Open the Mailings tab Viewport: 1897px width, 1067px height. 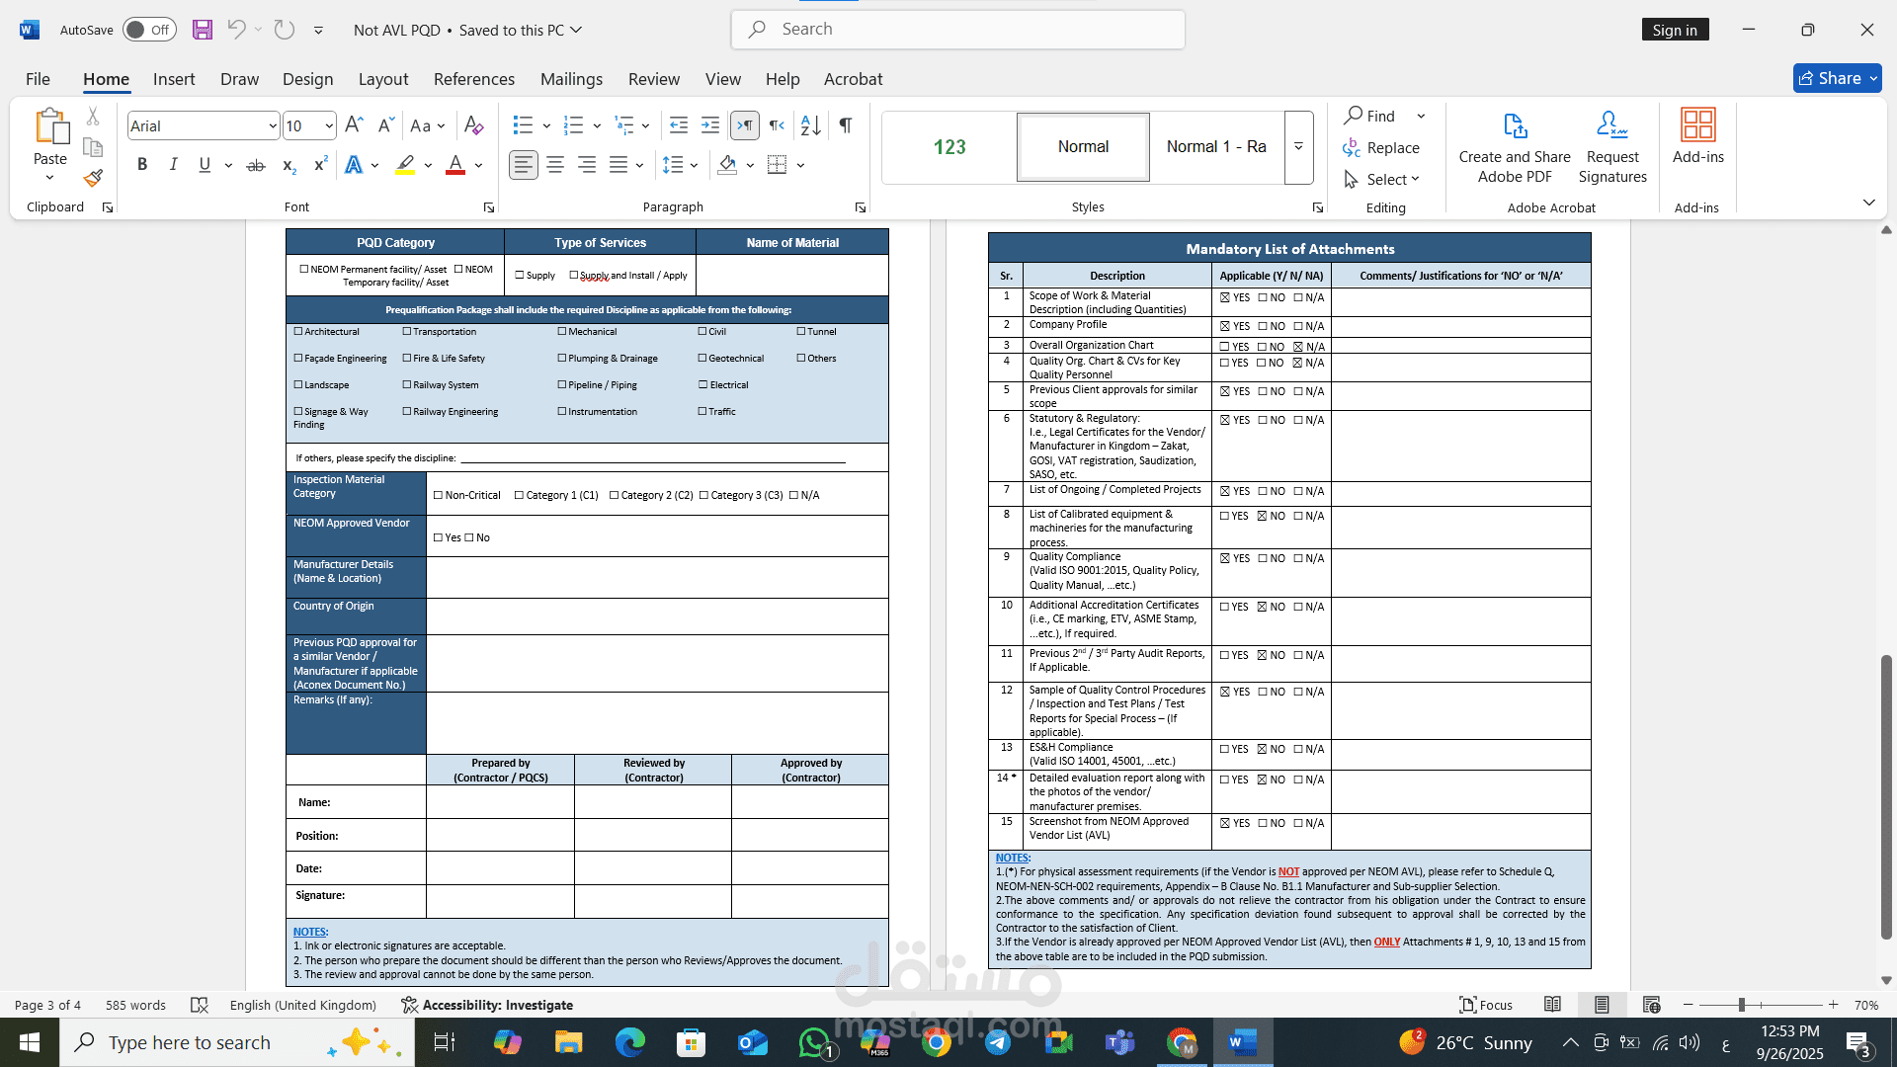(x=571, y=79)
